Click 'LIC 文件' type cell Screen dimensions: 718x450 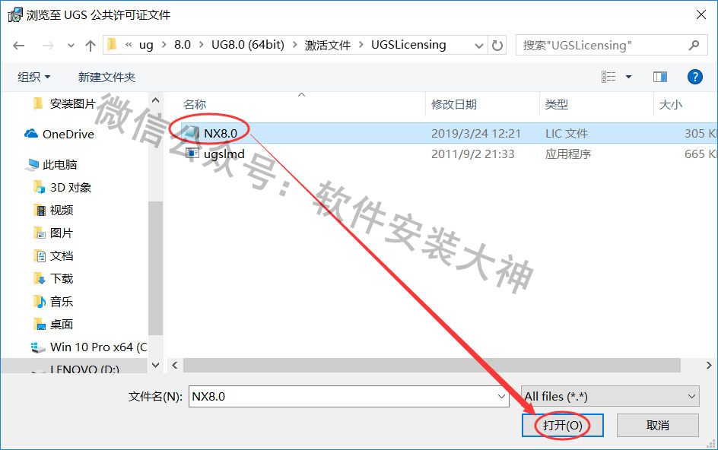click(567, 133)
